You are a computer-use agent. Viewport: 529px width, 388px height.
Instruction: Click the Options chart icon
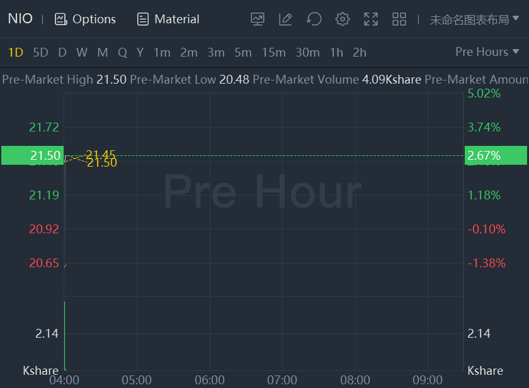pos(61,19)
